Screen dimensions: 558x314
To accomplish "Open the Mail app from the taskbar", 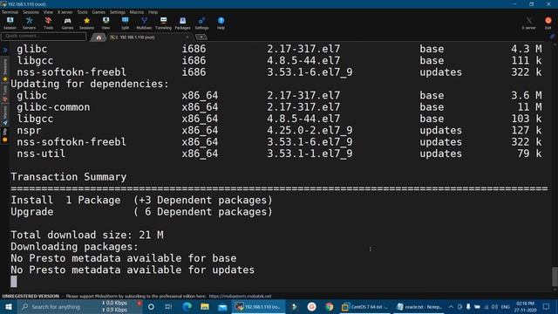I will point(222,306).
